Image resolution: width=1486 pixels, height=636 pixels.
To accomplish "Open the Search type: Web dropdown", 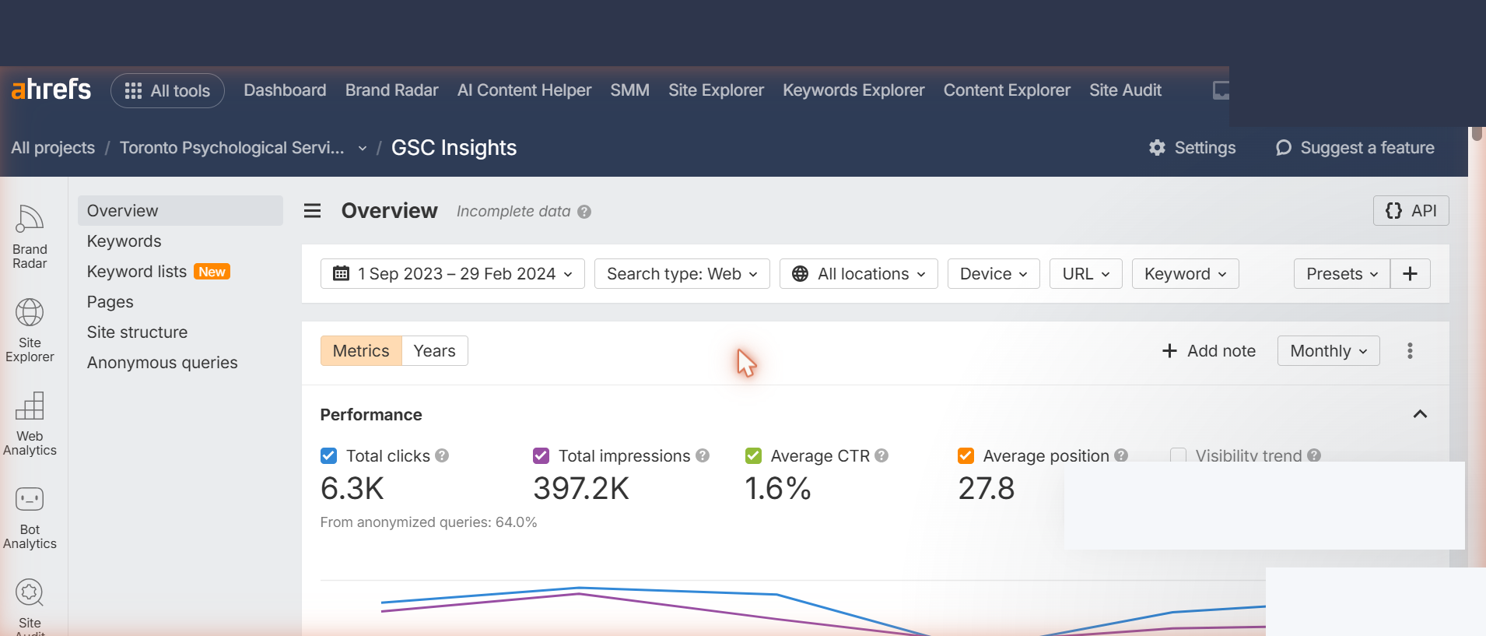I will 682,274.
